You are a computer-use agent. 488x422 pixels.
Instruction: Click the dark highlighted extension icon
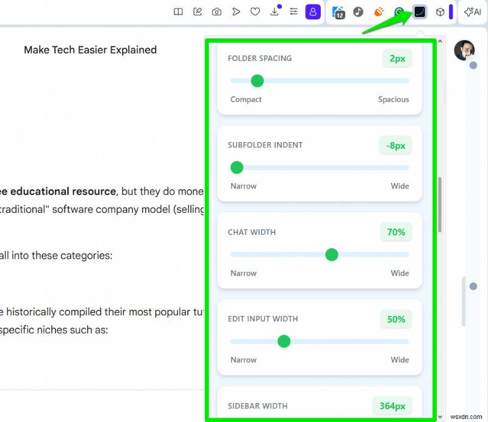[x=420, y=12]
